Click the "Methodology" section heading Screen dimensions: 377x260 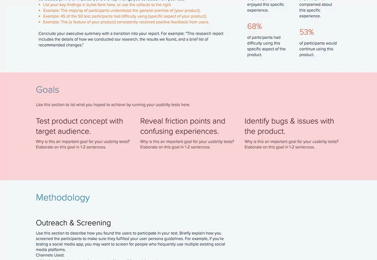tap(63, 197)
